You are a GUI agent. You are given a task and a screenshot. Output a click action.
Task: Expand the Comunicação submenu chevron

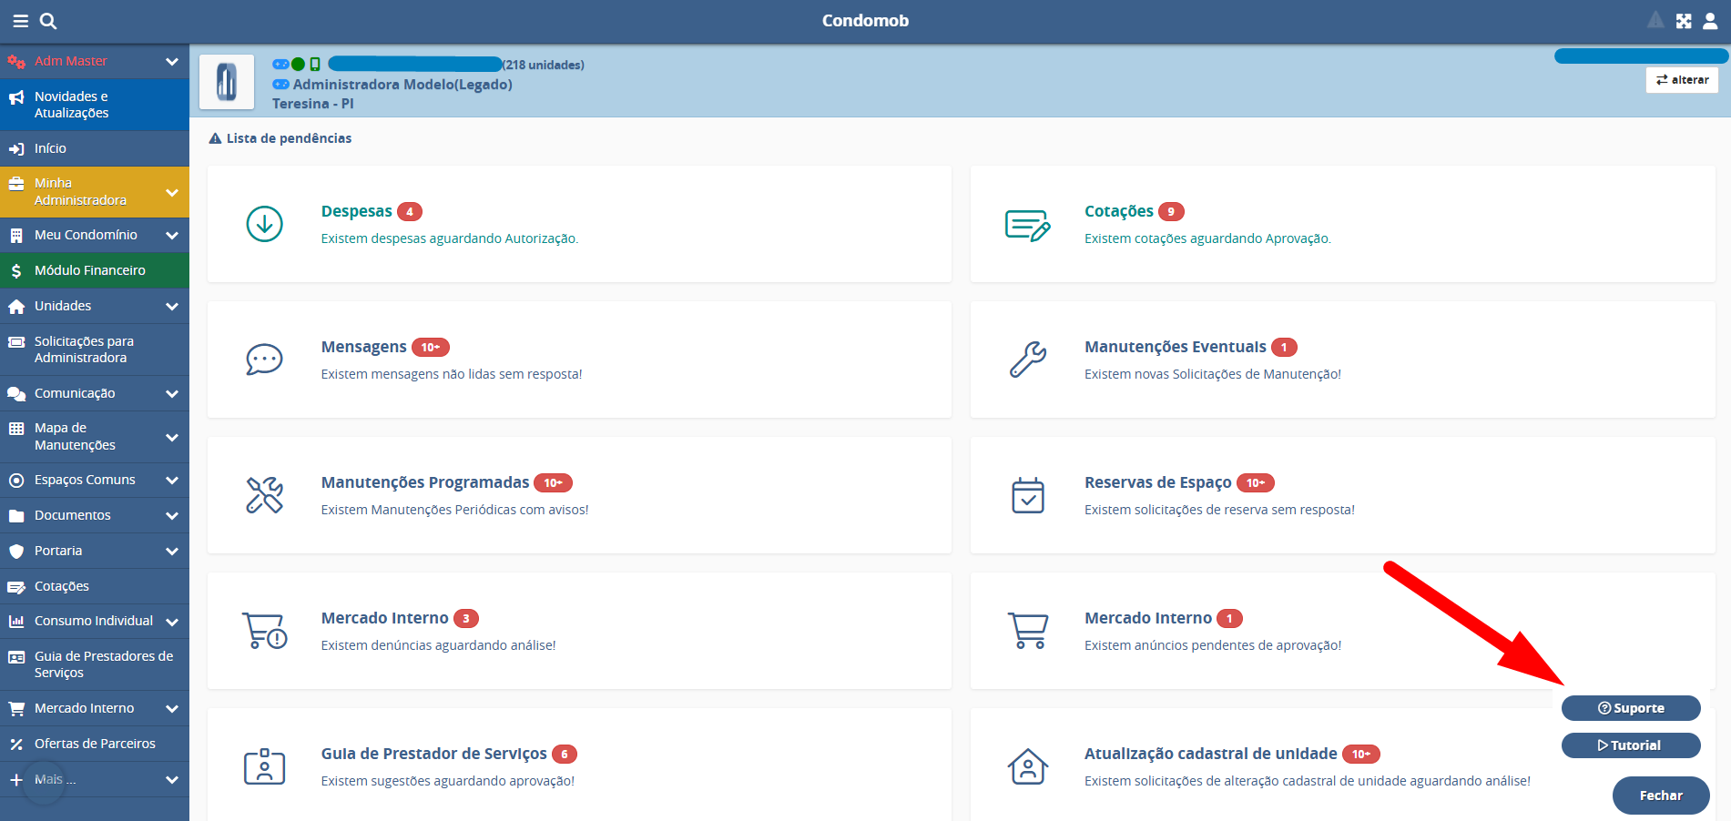[x=171, y=393]
